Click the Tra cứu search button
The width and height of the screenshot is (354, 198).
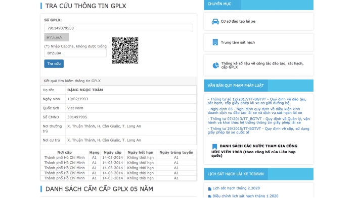click(54, 63)
